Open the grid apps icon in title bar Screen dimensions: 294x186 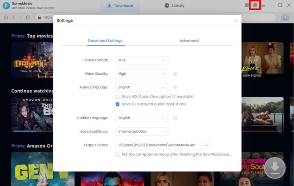pos(247,5)
